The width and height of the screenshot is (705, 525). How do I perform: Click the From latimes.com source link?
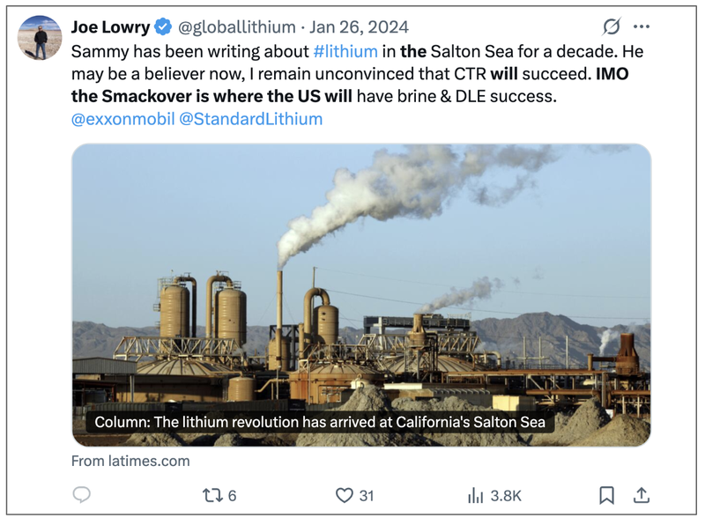tap(130, 461)
